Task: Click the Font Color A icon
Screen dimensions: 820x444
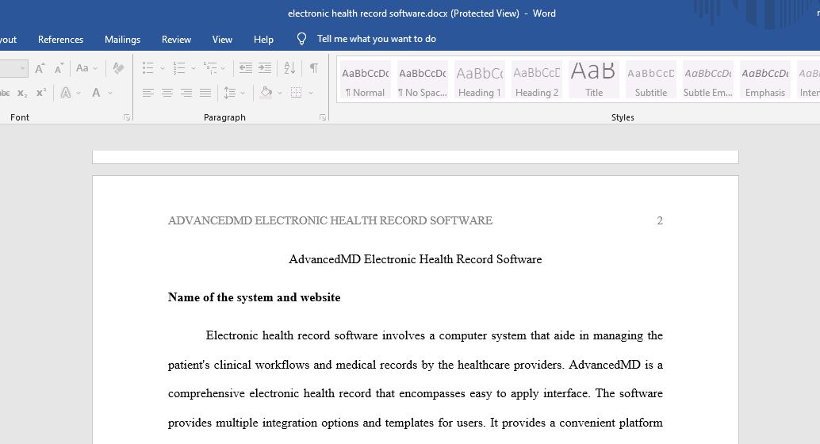Action: (x=96, y=93)
